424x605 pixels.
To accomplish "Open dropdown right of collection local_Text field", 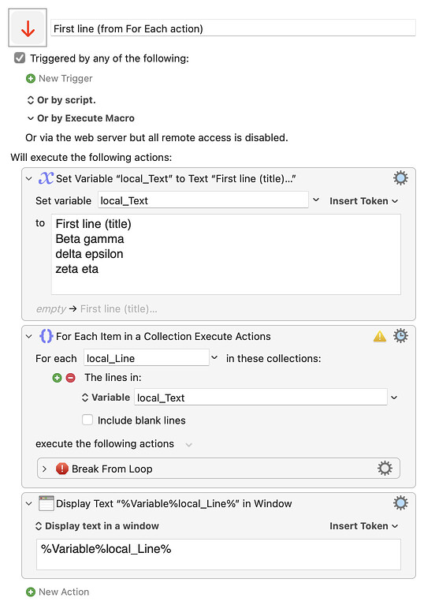I will pyautogui.click(x=394, y=398).
